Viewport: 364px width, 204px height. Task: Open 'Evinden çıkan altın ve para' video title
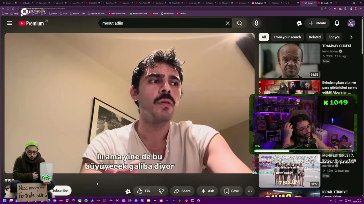click(340, 88)
